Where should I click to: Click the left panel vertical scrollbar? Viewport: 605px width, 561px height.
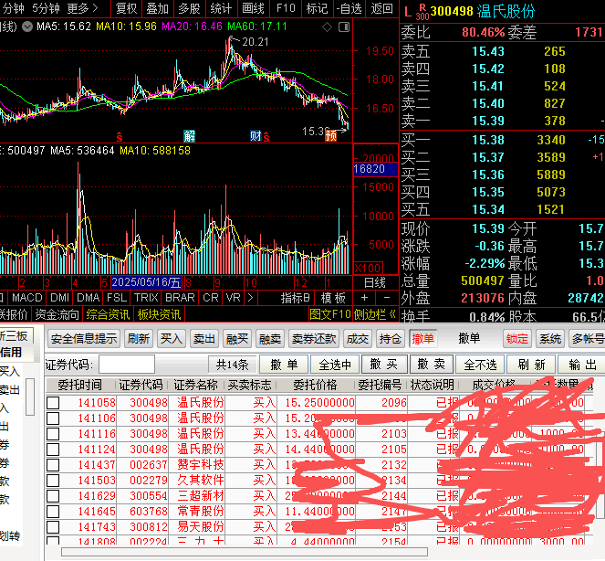pyautogui.click(x=30, y=397)
